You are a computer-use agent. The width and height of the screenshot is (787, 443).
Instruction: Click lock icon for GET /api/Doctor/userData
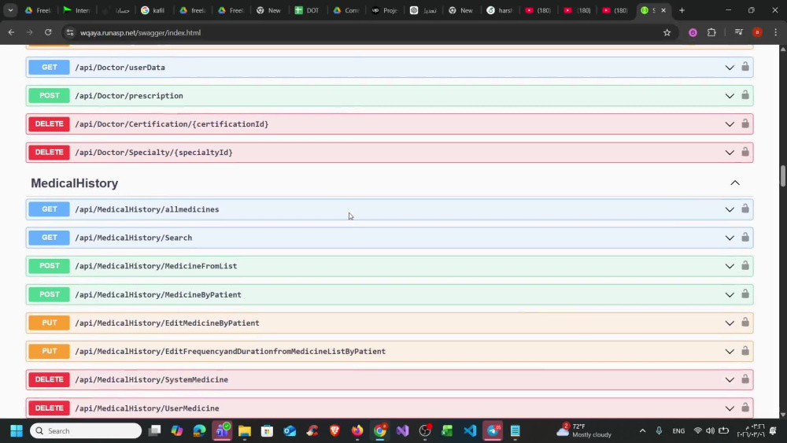click(745, 67)
